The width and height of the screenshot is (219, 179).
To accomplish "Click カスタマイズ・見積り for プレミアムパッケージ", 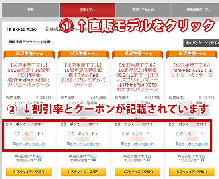I will coord(83,172).
